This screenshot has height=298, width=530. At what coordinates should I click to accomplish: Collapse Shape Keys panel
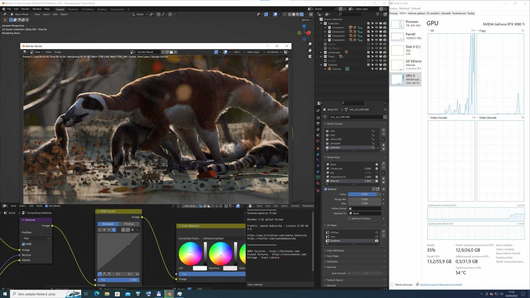333,157
